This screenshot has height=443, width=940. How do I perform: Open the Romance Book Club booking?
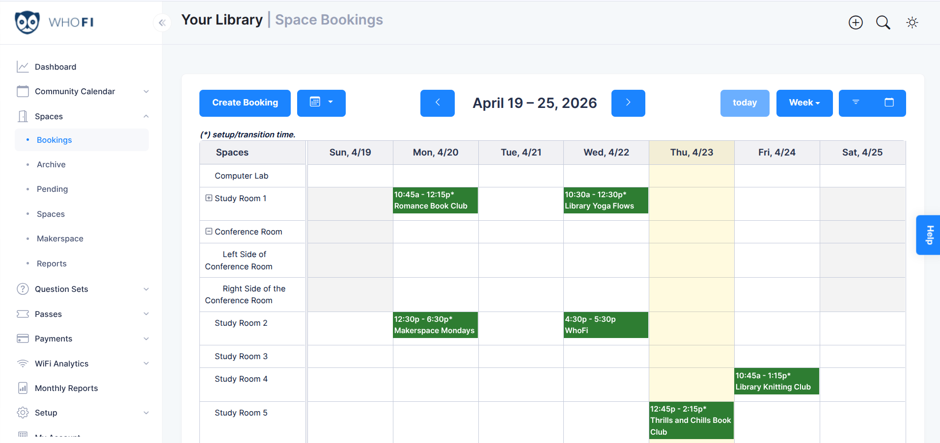click(x=435, y=201)
